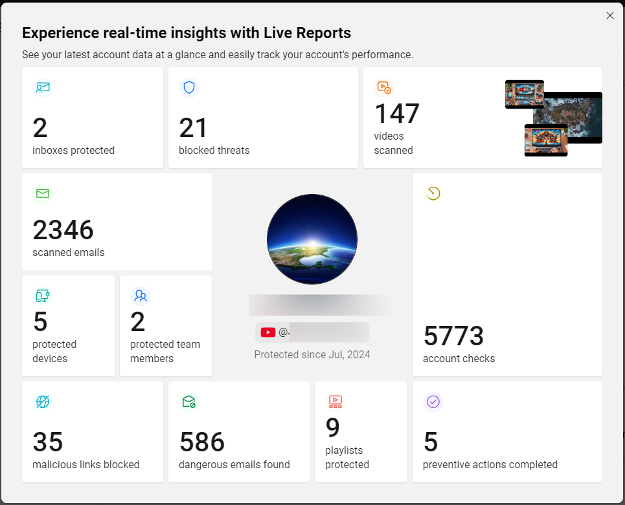Screen dimensions: 625x505
Task: Open the video thumbnails collage
Action: [x=553, y=118]
